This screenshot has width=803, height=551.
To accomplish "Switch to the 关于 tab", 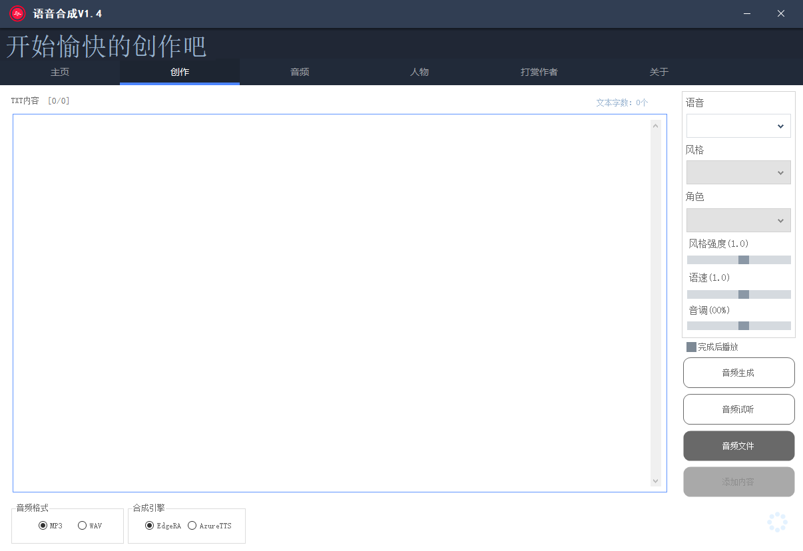I will (x=659, y=72).
